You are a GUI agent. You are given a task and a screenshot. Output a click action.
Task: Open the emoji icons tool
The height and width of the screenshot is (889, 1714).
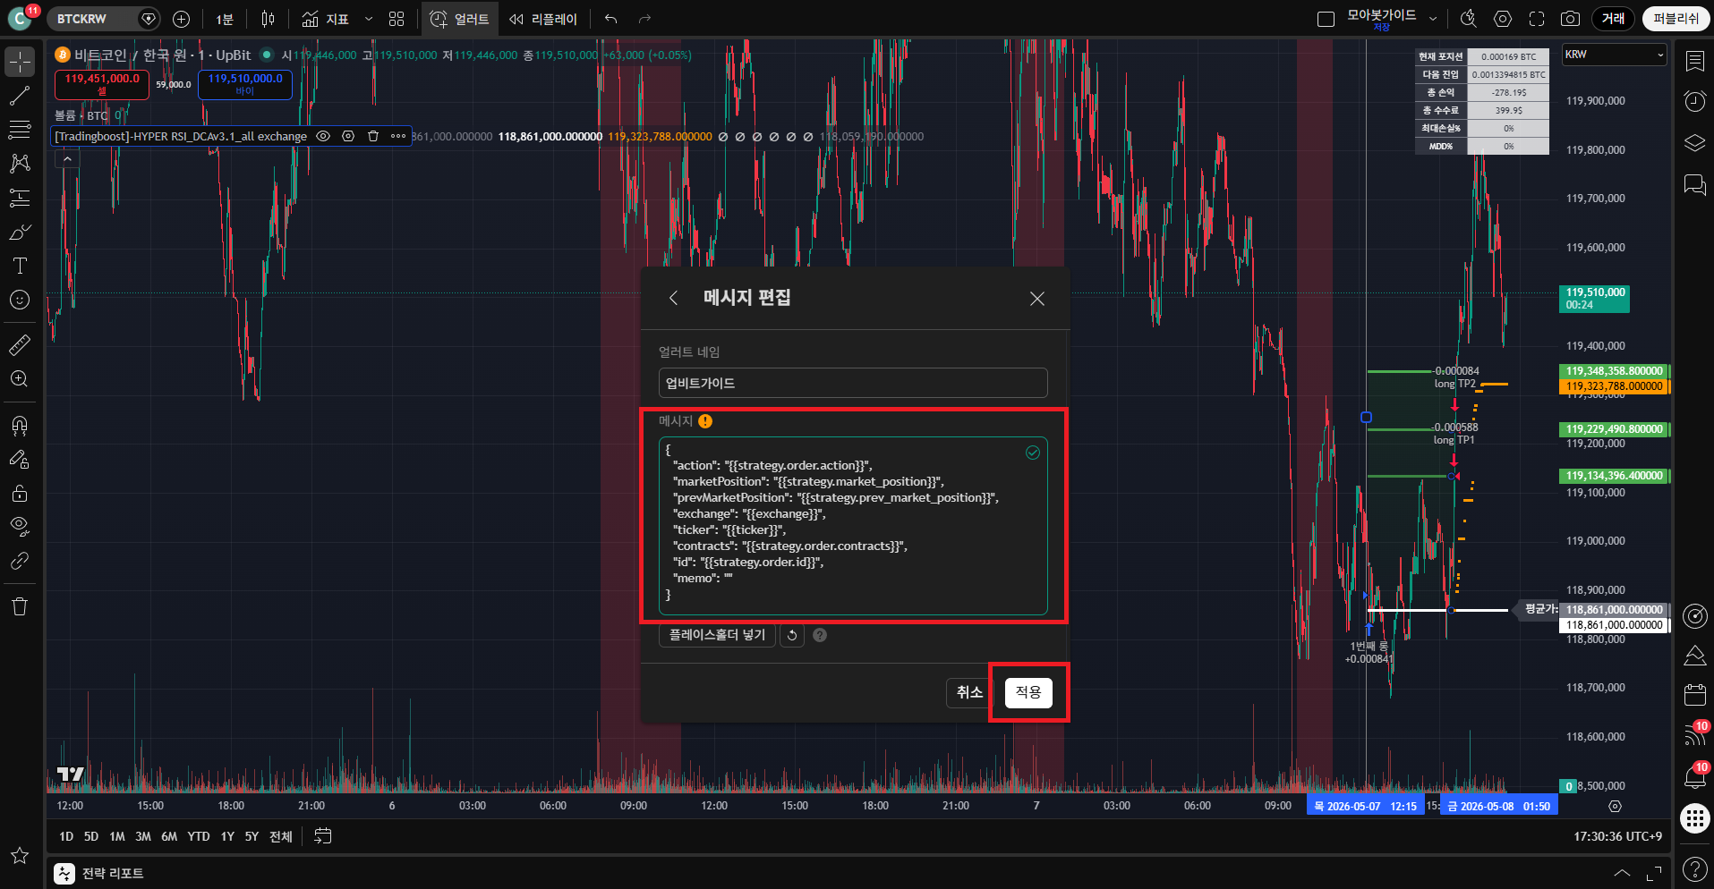pos(20,300)
